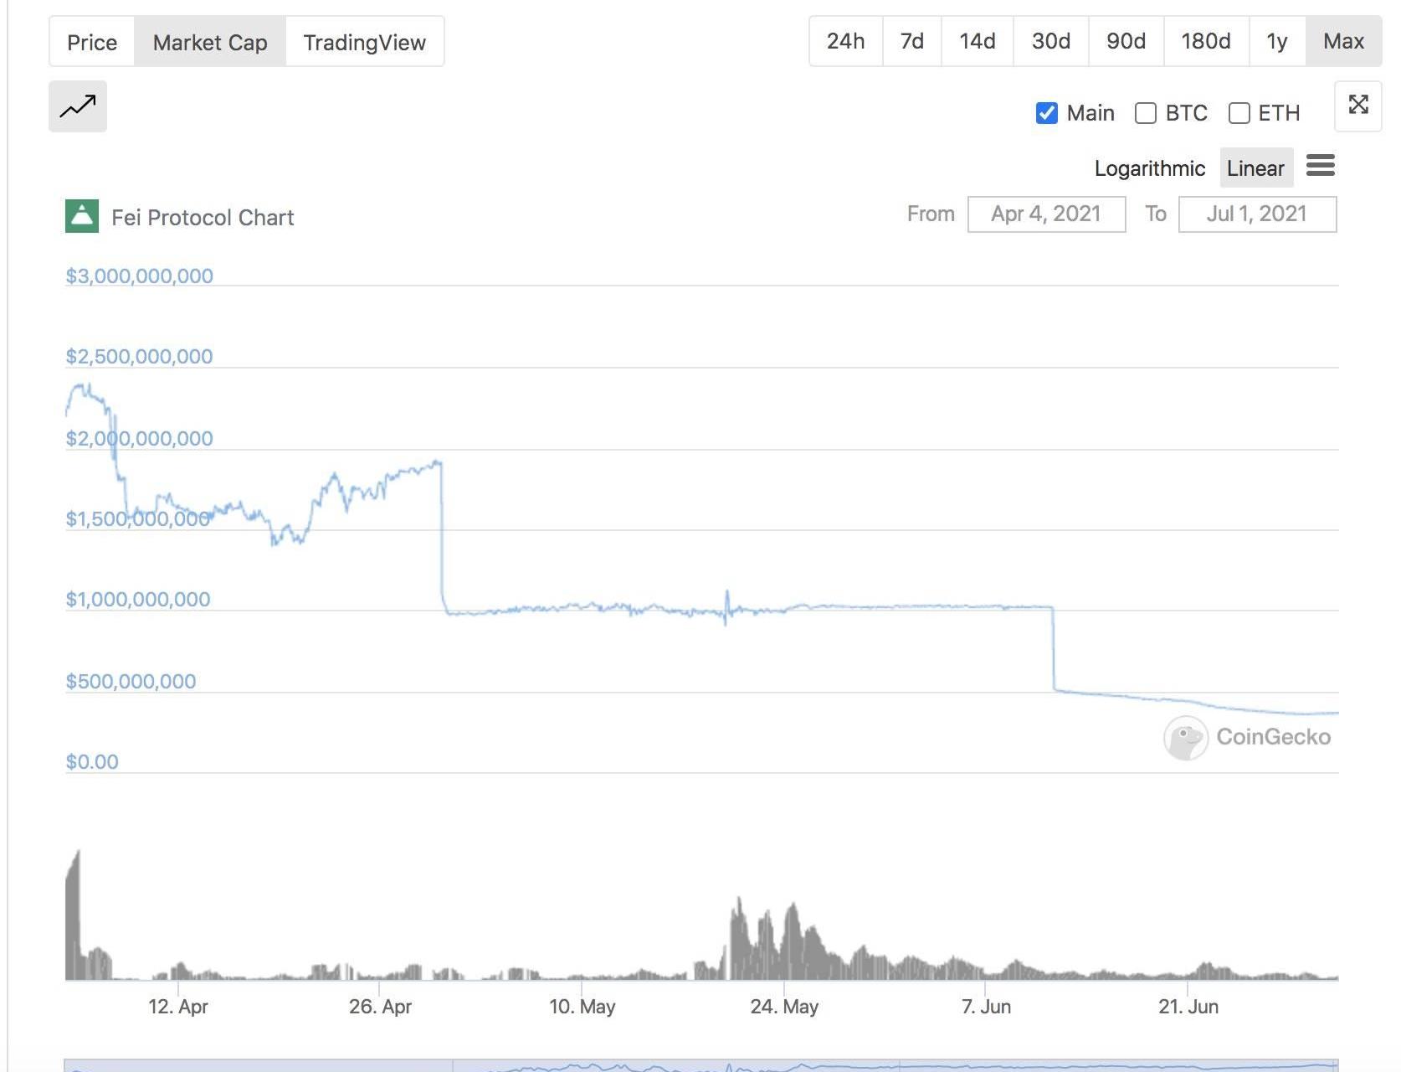Switch chart scale to Logarithmic

click(x=1150, y=168)
